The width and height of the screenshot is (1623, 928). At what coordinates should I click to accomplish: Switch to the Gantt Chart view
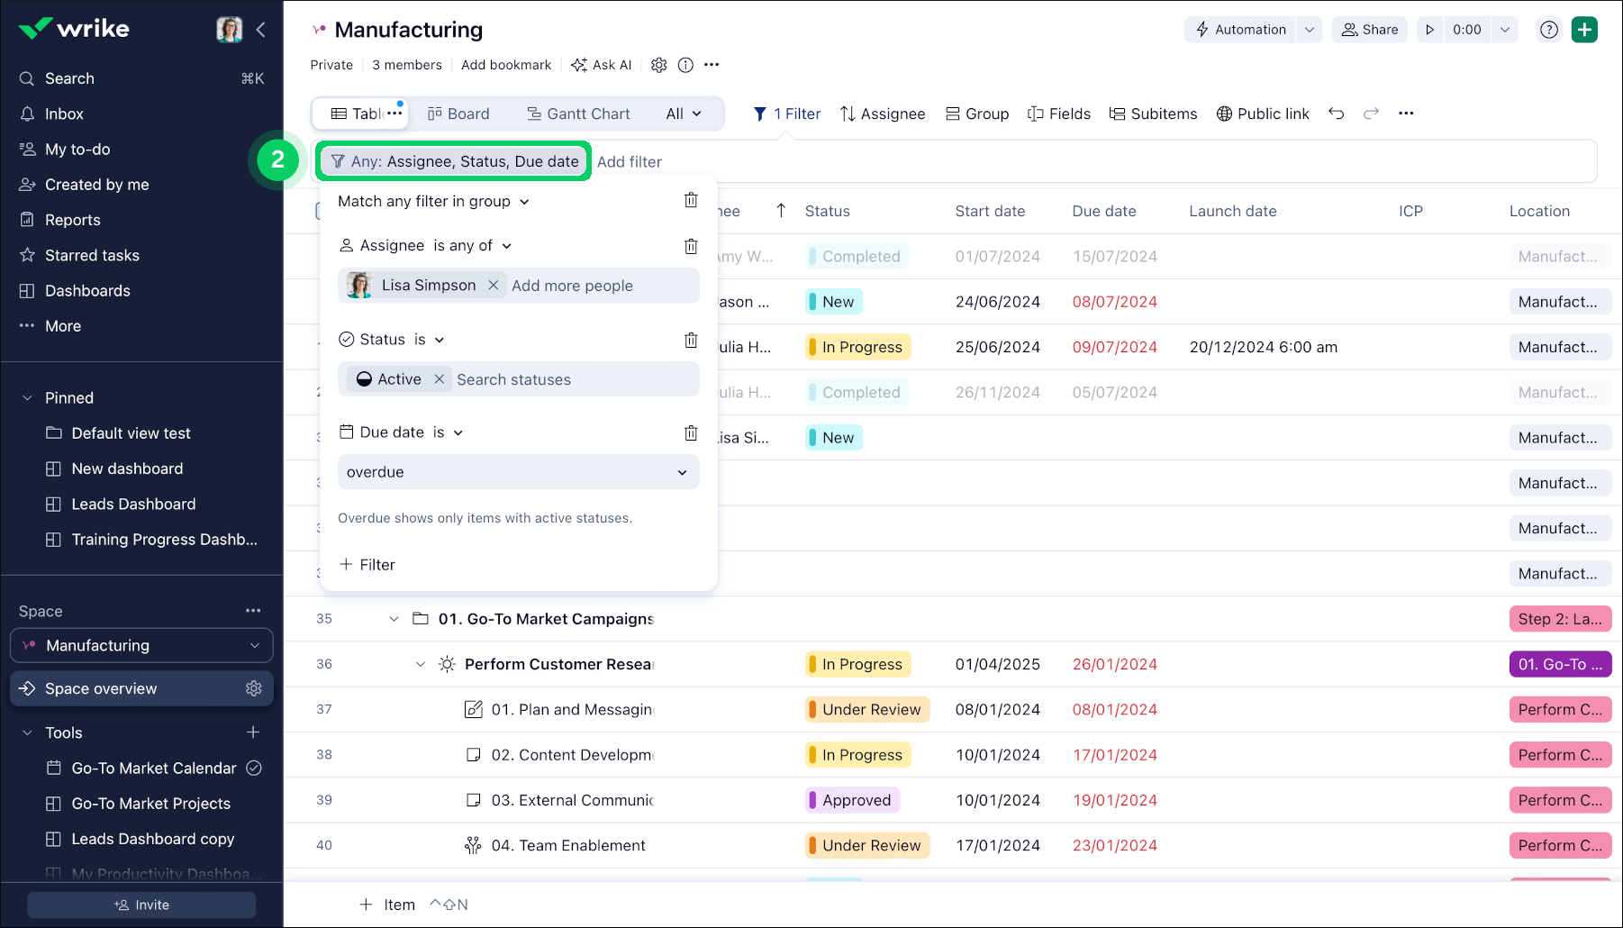coord(578,114)
